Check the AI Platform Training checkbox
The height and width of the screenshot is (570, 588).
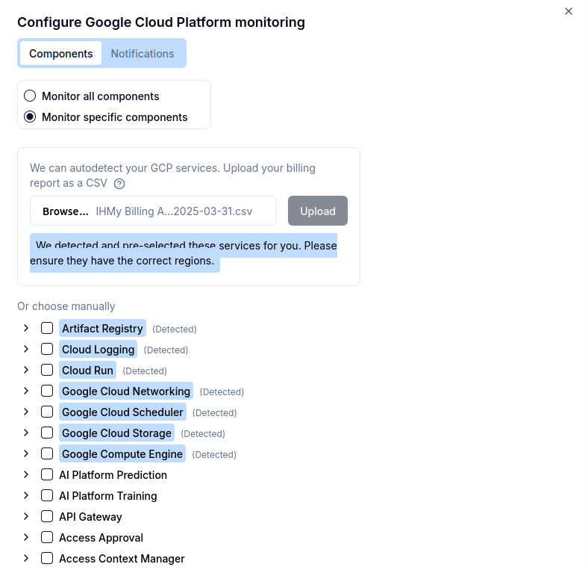point(47,495)
